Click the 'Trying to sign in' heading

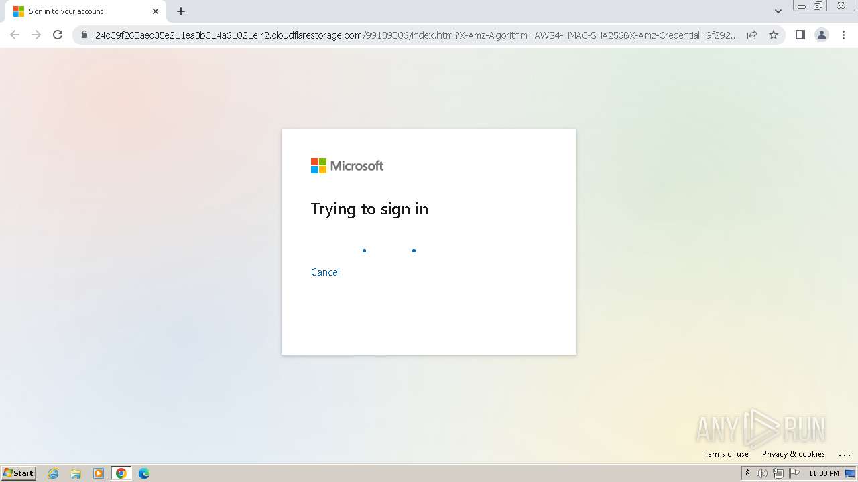pos(369,209)
